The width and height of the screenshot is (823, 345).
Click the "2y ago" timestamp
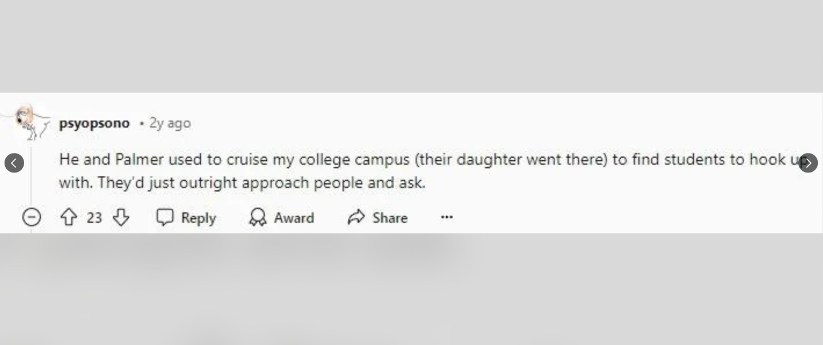(x=170, y=123)
